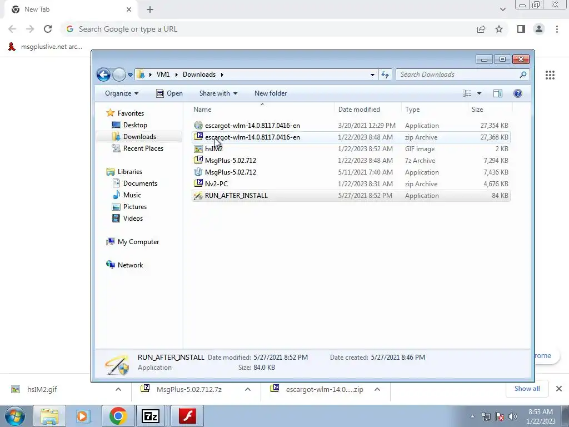The image size is (569, 427).
Task: Bookmark this tab with star icon
Action: tap(499, 29)
